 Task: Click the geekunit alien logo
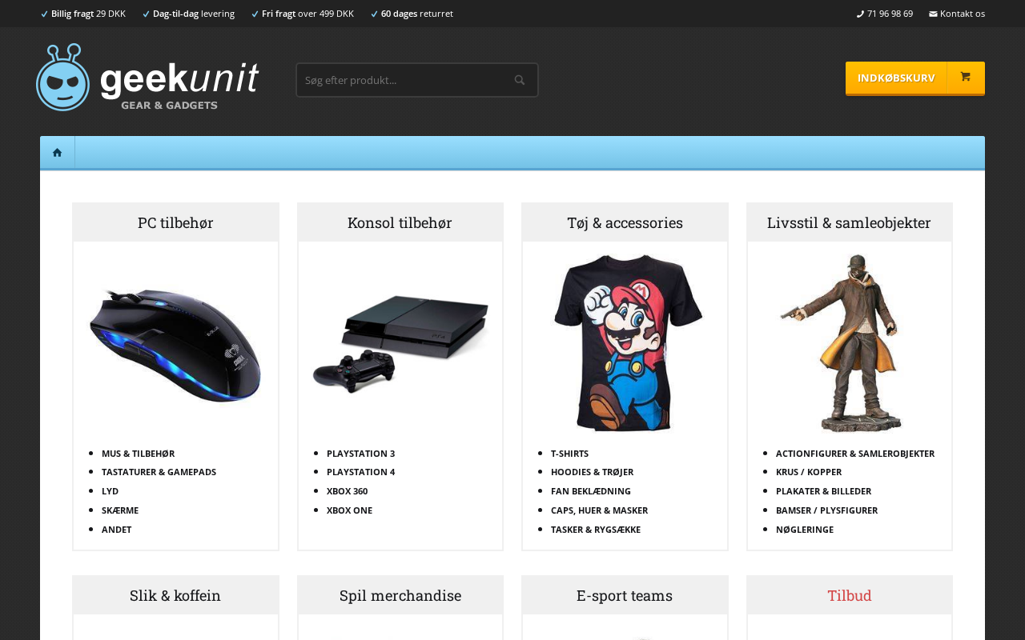(147, 78)
